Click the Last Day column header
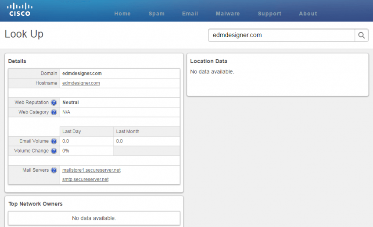Screen dimensions: 373x227 pos(72,131)
